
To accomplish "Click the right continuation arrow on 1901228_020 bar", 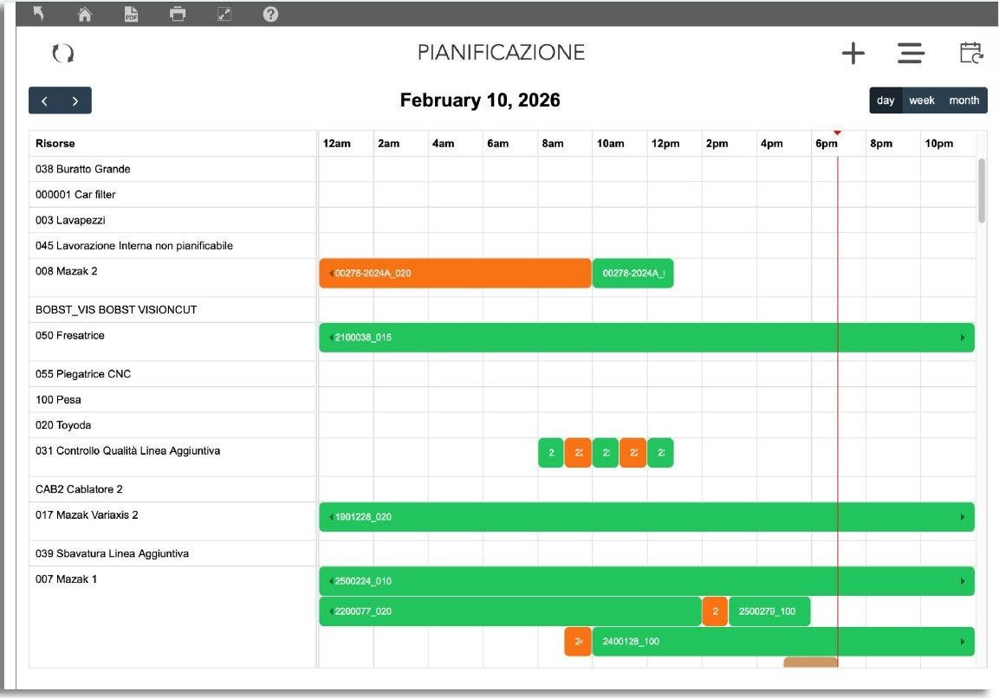I will pyautogui.click(x=962, y=517).
